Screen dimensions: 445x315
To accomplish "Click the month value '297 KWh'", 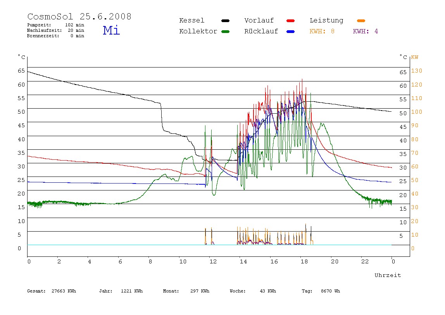I will pos(200,291).
